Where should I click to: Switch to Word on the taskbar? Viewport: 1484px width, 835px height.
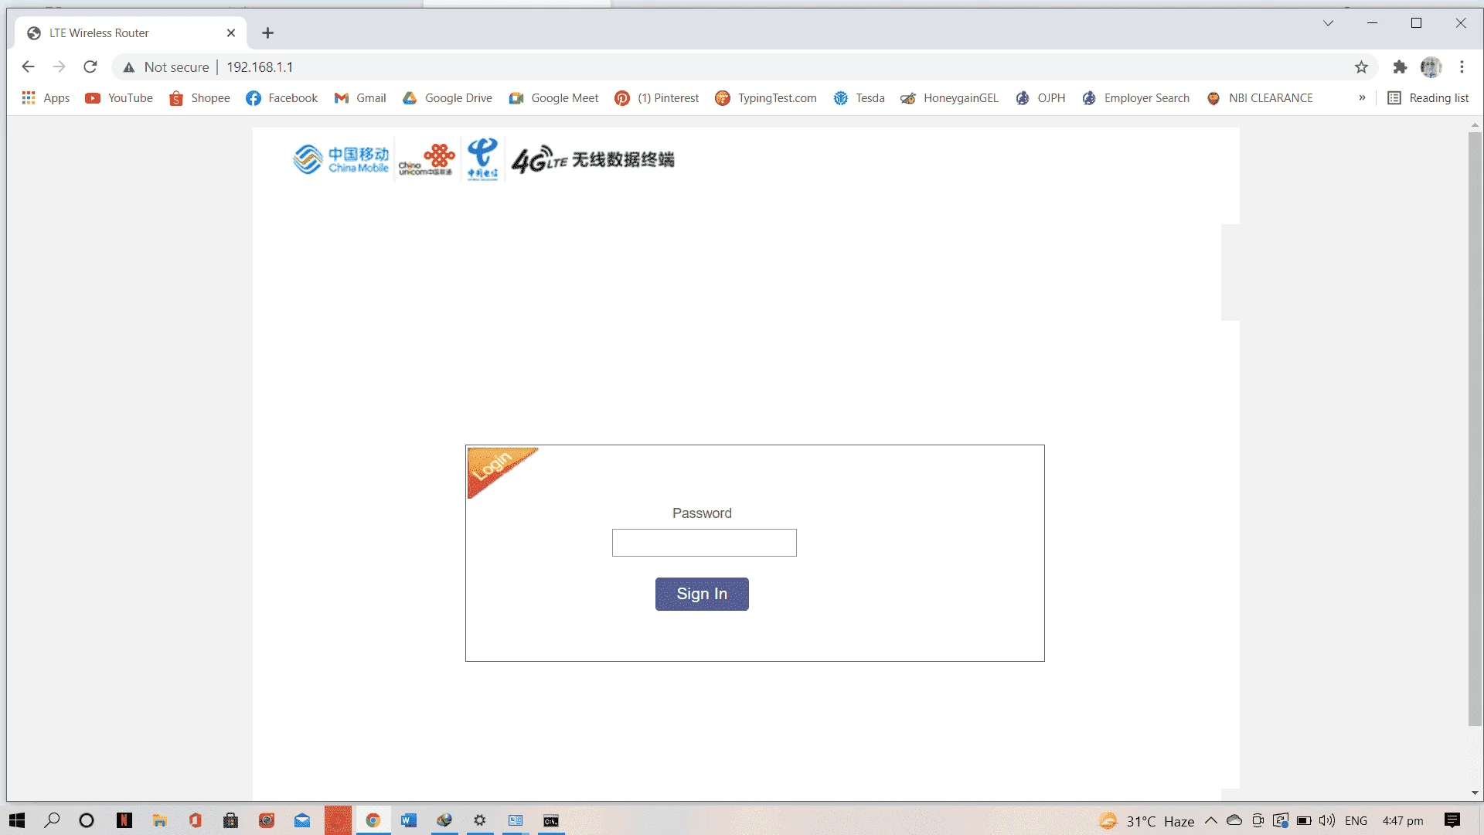click(409, 820)
